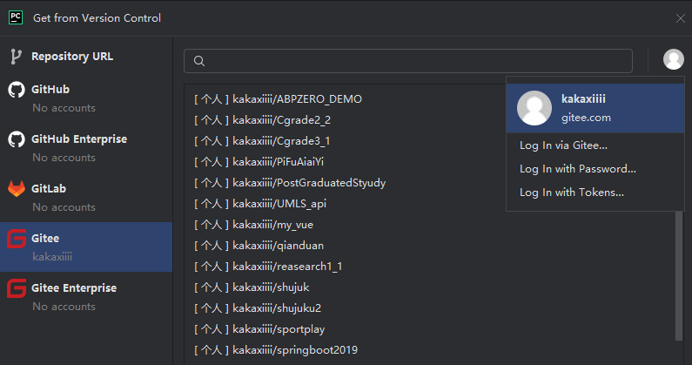Select repository kakaxiiii/sportplay

259,329
